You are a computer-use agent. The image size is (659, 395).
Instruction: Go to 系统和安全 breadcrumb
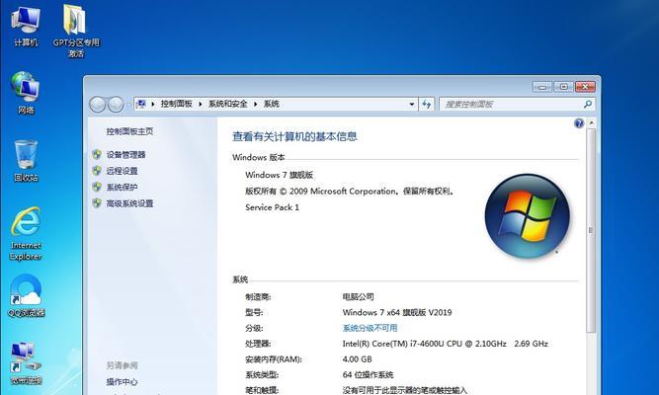[x=228, y=104]
